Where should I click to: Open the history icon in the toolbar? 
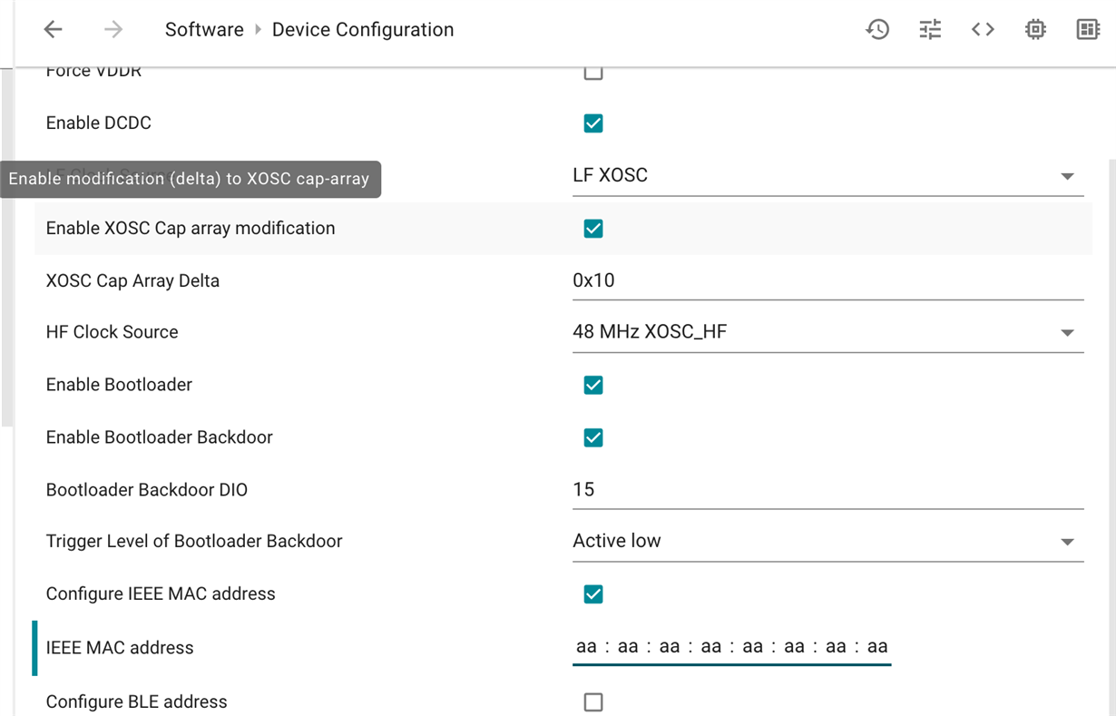click(877, 29)
